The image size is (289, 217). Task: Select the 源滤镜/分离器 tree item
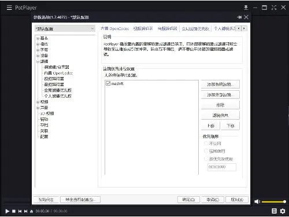(57, 67)
